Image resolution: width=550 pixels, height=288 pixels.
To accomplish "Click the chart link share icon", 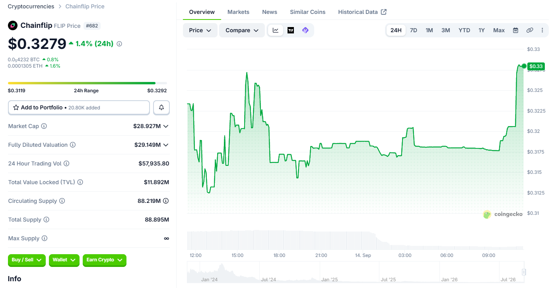I will pos(530,30).
